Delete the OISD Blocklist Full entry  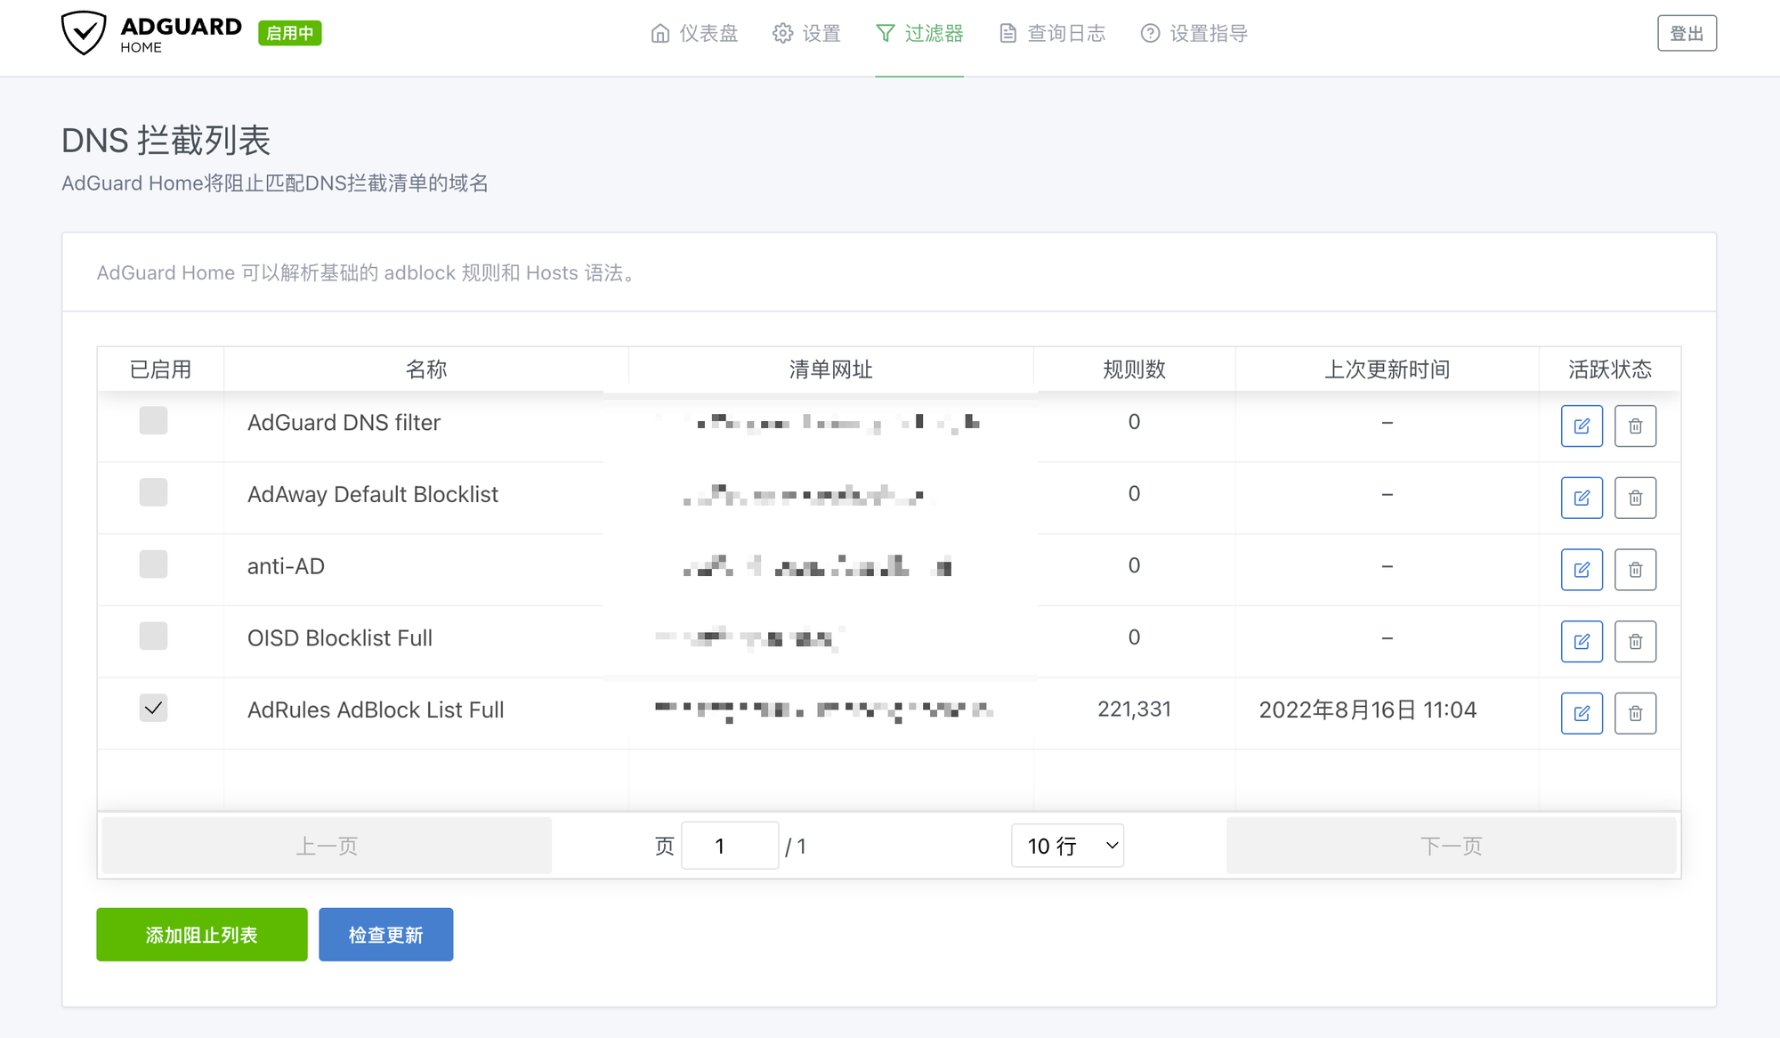(1636, 642)
